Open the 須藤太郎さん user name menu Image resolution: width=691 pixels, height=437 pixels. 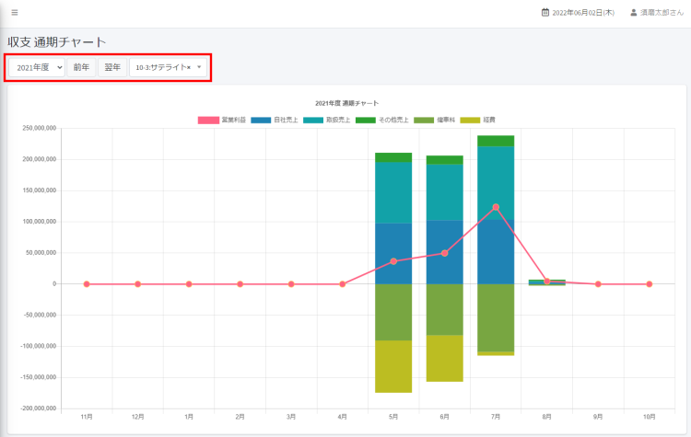tap(660, 13)
